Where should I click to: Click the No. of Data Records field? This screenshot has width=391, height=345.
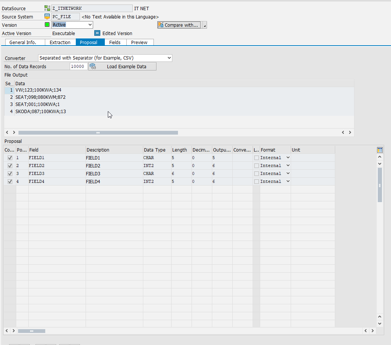pyautogui.click(x=78, y=67)
